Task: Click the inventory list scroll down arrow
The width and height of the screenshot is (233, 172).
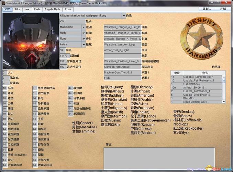Action: click(224, 102)
